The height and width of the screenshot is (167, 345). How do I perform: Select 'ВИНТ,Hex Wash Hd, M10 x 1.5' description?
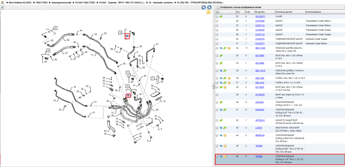[289, 95]
